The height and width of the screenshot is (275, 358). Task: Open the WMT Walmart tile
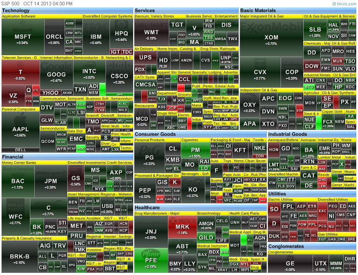coord(151,33)
